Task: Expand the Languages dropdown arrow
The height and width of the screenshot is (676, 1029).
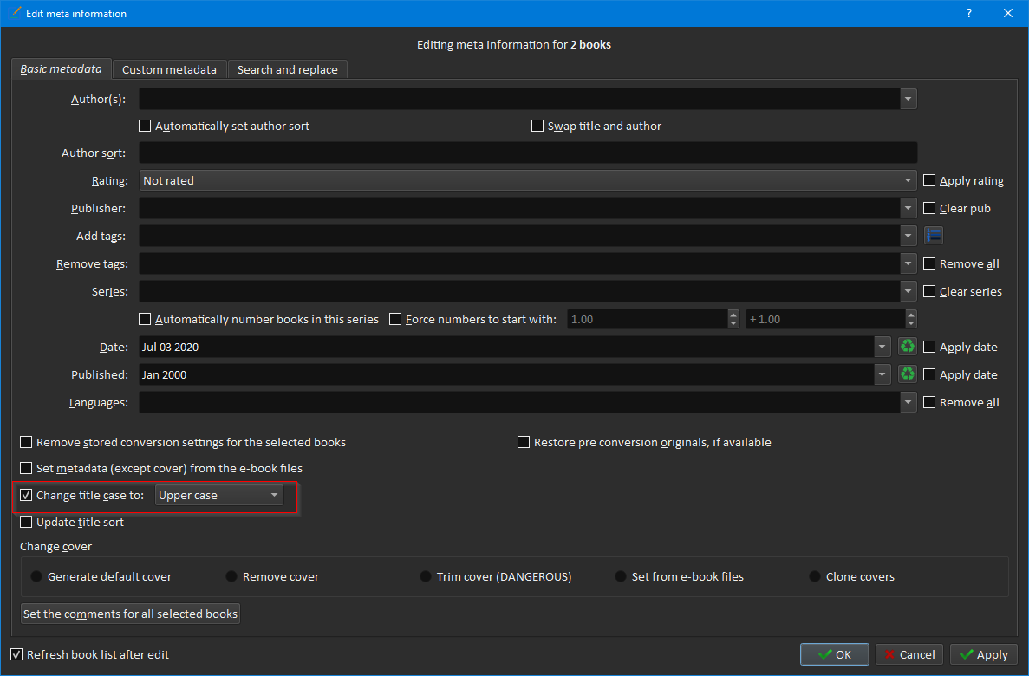Action: coord(909,401)
